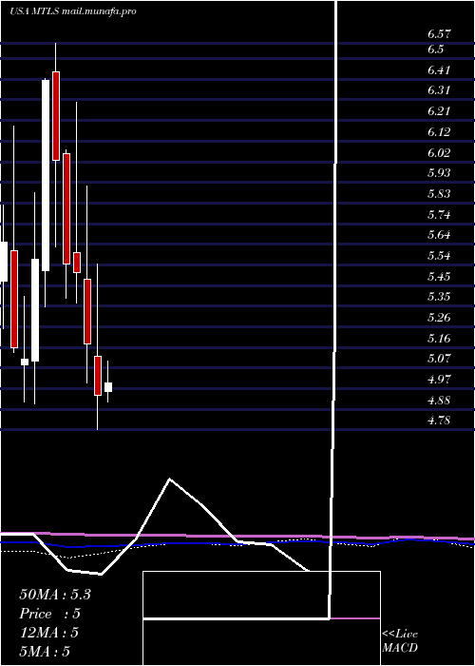Viewport: 475px width, 666px height.
Task: Click the small white last candlestick near 4.97
Action: pyautogui.click(x=108, y=387)
